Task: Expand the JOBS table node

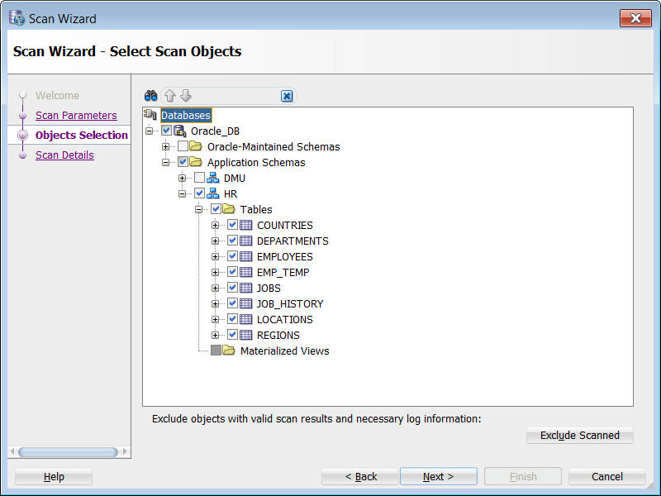Action: 215,288
